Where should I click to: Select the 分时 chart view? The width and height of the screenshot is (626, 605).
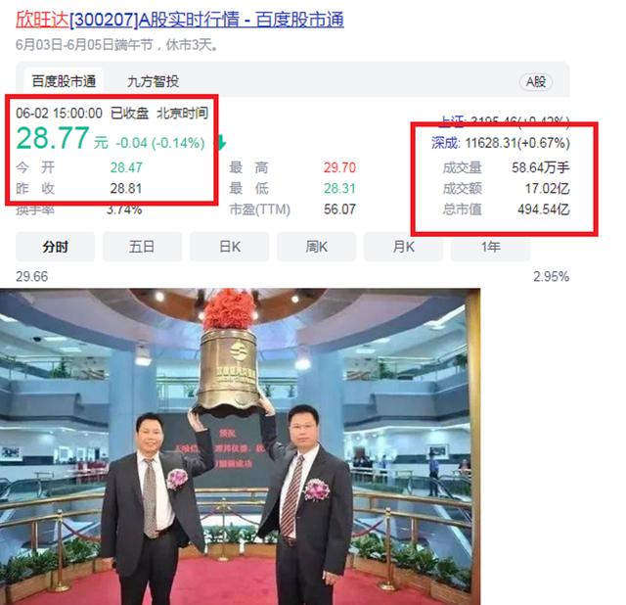(x=55, y=247)
